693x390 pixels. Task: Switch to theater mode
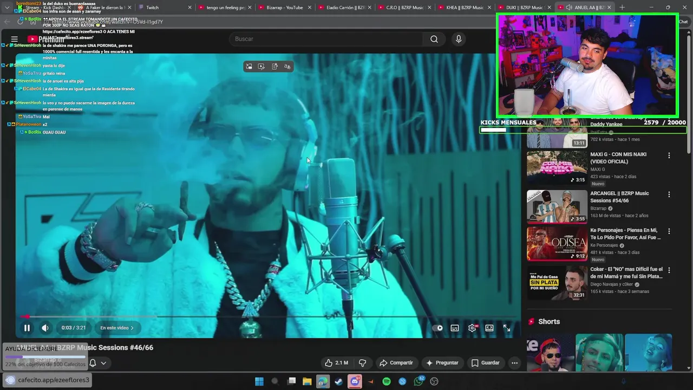pos(489,328)
